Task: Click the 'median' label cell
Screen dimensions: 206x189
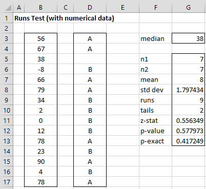Action: click(156, 38)
